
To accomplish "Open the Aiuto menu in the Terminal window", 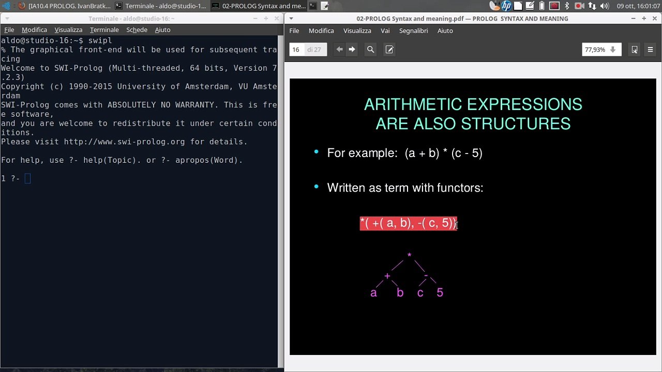I will coord(162,29).
